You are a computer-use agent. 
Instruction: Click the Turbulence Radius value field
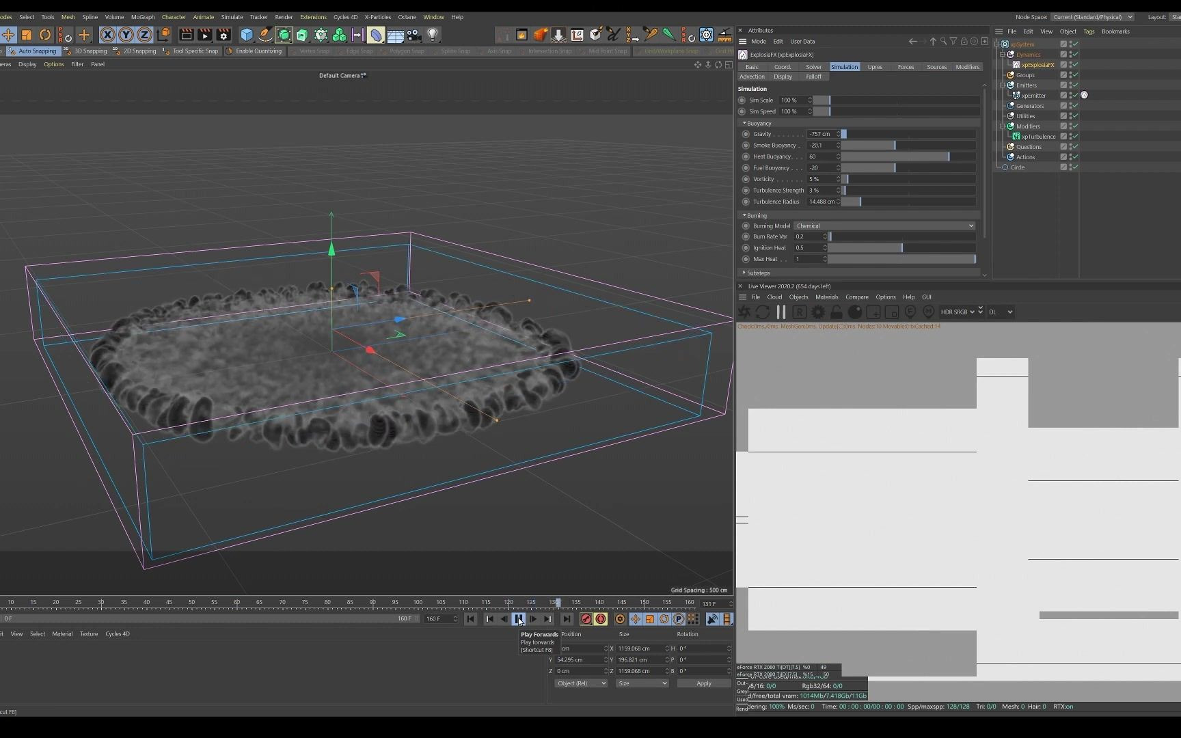821,202
